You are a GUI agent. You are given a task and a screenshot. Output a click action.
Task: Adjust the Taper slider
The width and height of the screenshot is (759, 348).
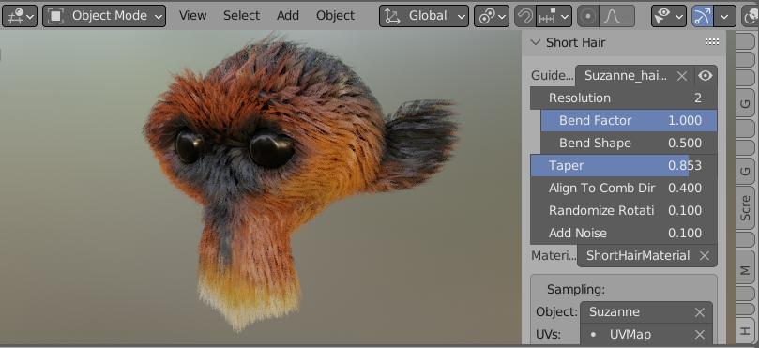click(624, 165)
